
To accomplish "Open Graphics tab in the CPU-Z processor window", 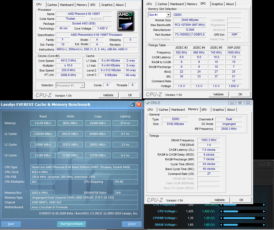I will [x=107, y=5].
